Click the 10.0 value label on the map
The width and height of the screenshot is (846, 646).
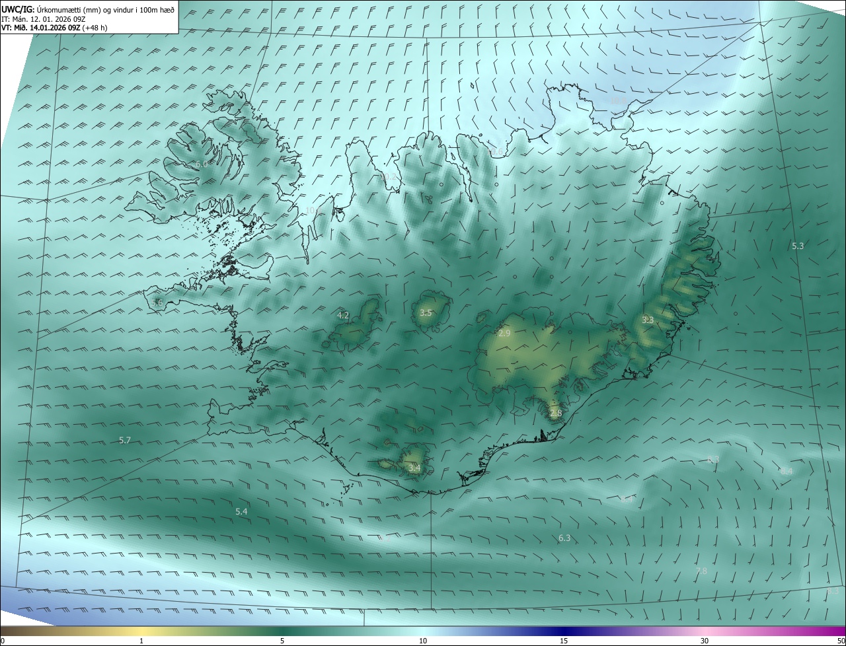313,211
